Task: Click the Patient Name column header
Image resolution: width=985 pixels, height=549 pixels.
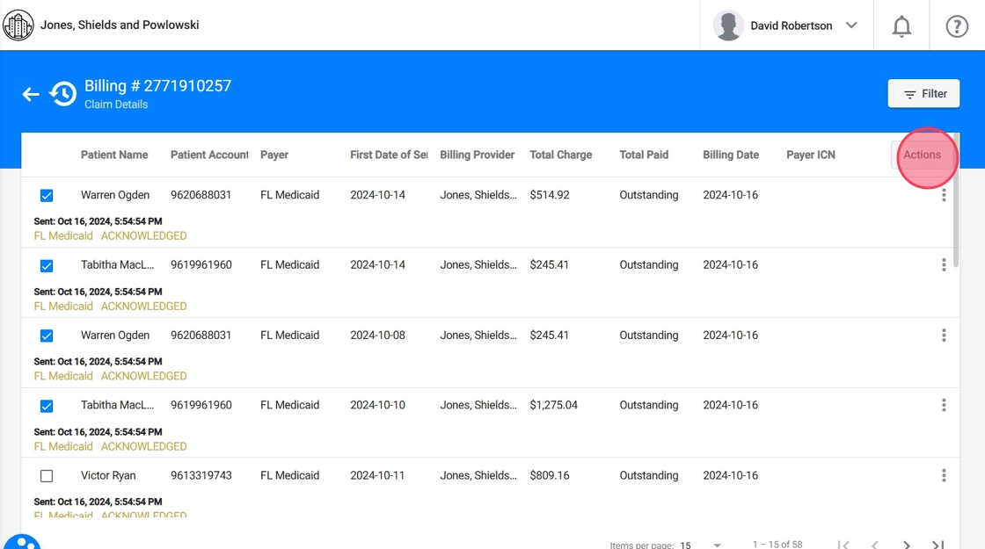Action: (x=114, y=155)
